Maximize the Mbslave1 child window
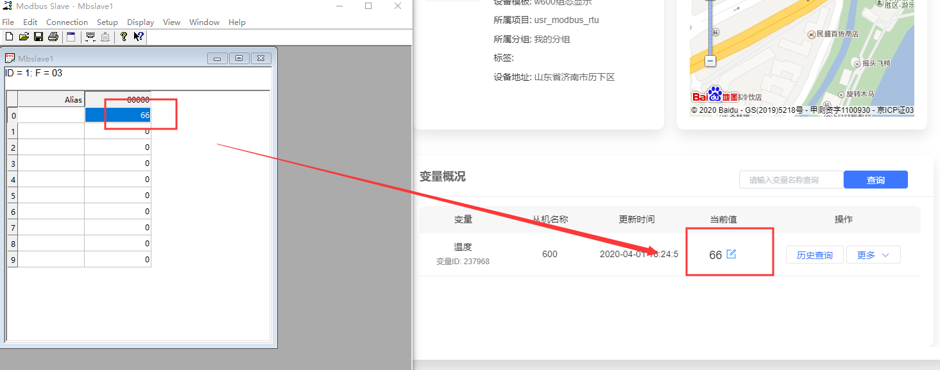Image resolution: width=940 pixels, height=370 pixels. pos(239,58)
